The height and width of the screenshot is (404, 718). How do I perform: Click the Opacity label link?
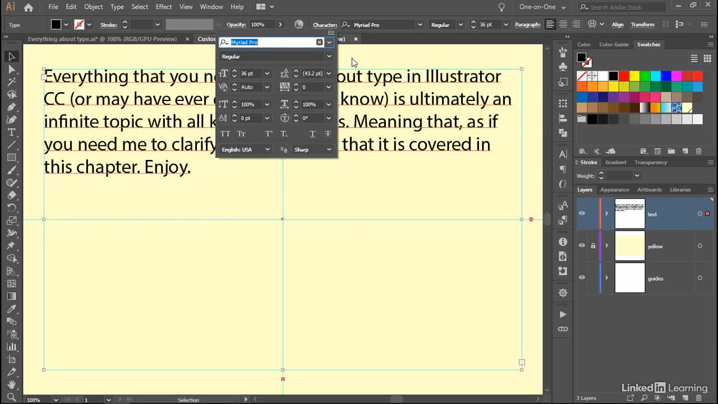point(237,25)
